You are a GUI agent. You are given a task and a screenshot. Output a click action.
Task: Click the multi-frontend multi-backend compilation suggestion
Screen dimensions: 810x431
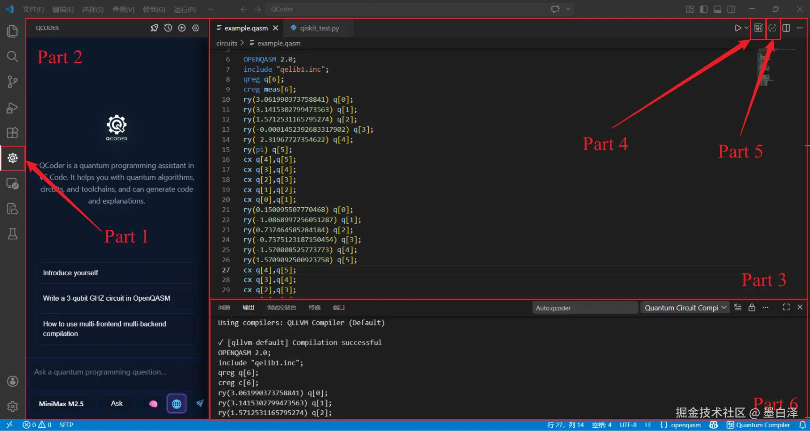117,329
